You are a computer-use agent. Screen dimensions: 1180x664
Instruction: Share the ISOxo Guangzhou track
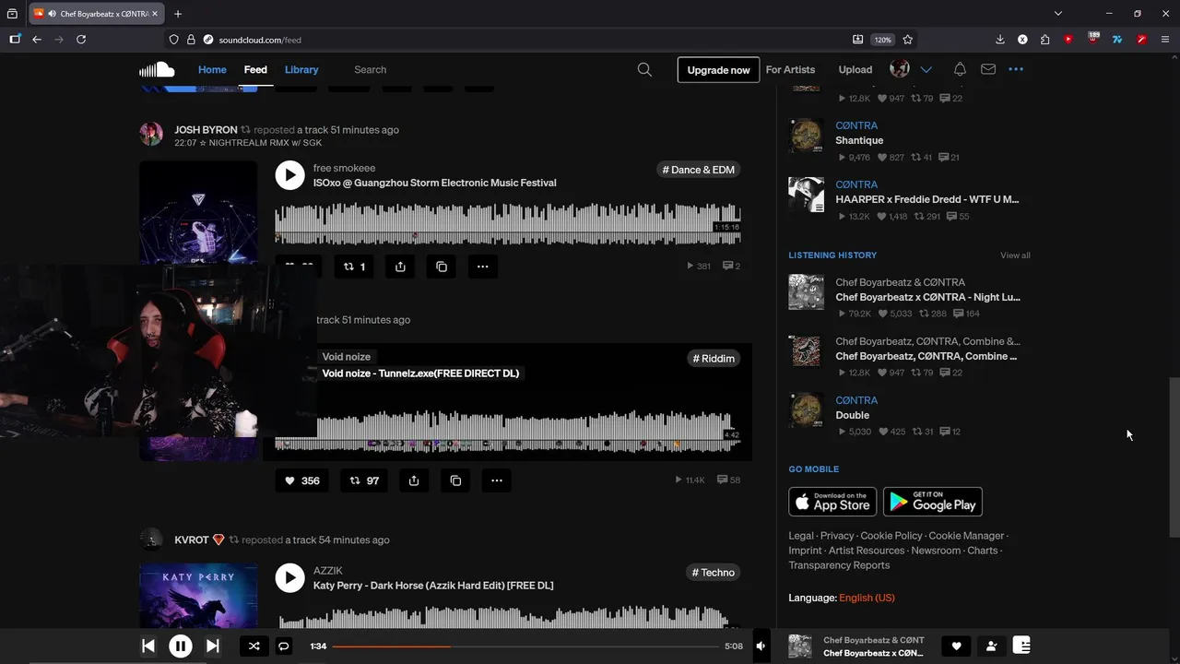[400, 267]
